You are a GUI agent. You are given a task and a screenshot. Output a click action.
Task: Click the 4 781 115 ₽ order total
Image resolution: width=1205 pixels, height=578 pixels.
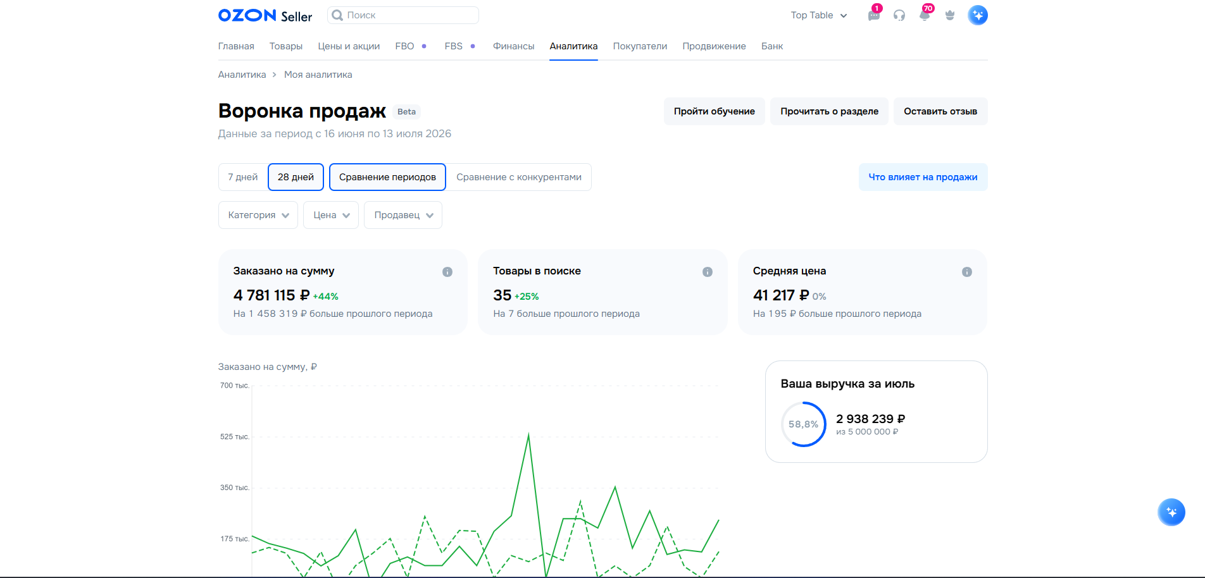click(x=272, y=295)
